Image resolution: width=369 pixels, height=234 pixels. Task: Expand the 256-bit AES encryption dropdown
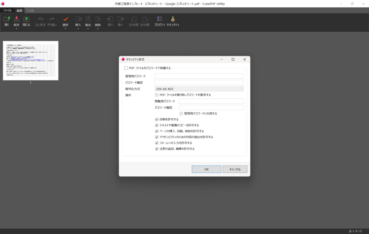point(199,89)
